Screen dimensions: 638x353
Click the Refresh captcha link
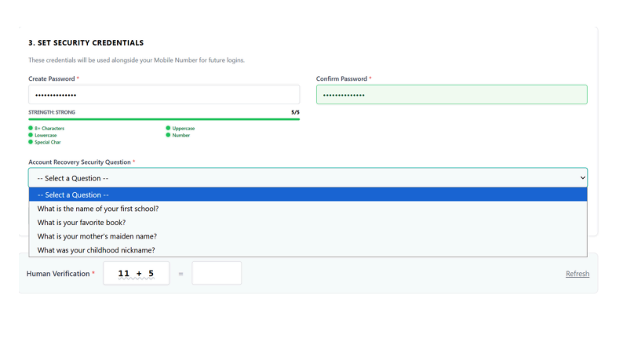(x=577, y=274)
